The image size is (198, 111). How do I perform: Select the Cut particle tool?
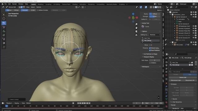coord(4,43)
